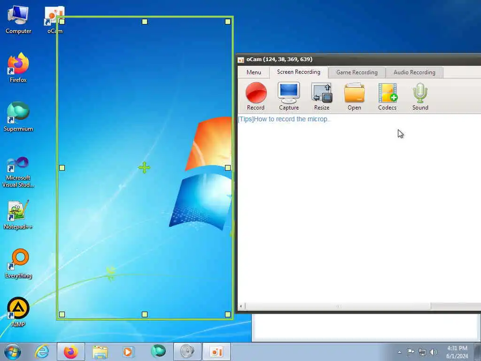The image size is (481, 361).
Task: Click the left-middle handle of the capture frame
Action: 62,168
